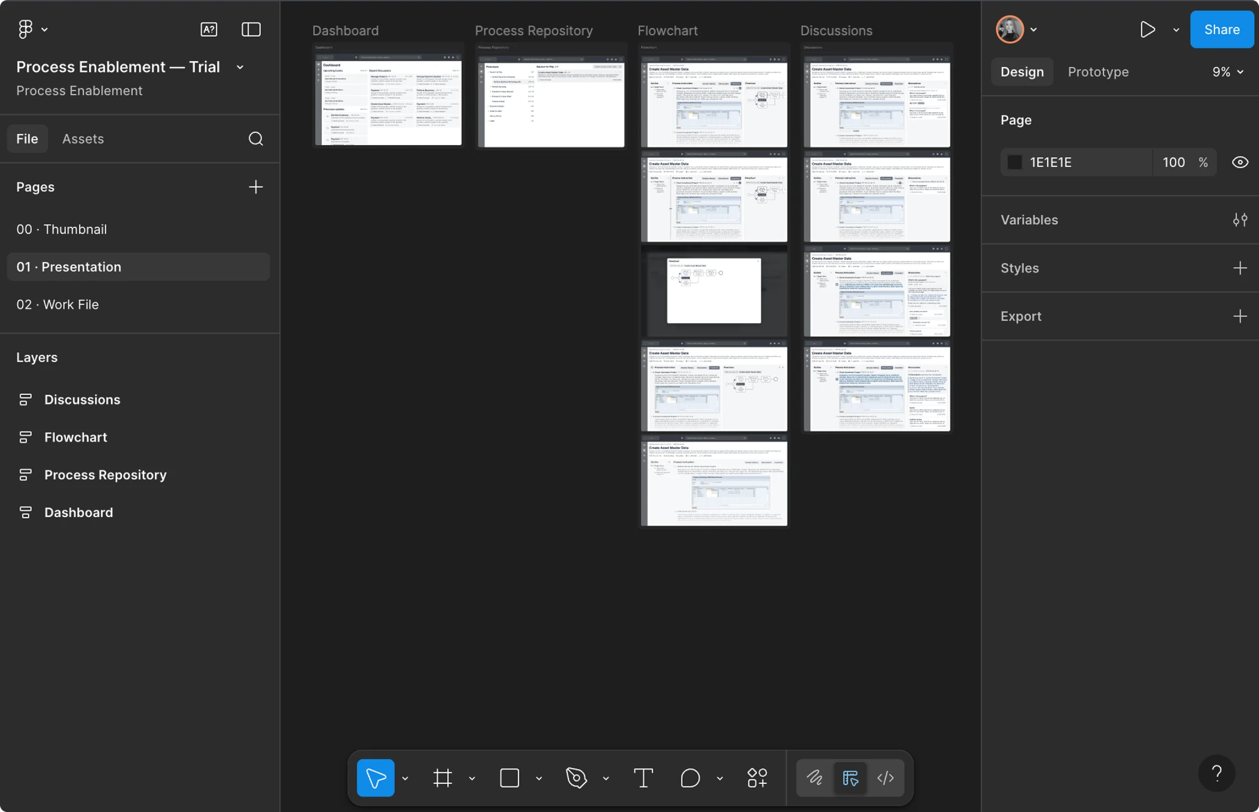The width and height of the screenshot is (1259, 812).
Task: Switch to Dev Mode using the code icon
Action: 885,778
